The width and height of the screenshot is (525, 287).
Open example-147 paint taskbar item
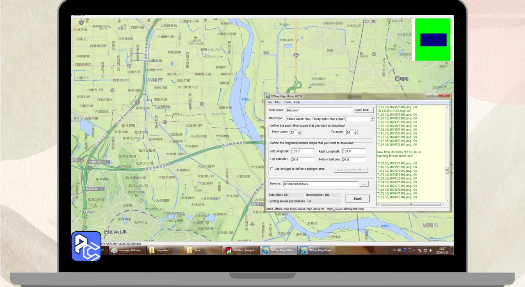127,250
